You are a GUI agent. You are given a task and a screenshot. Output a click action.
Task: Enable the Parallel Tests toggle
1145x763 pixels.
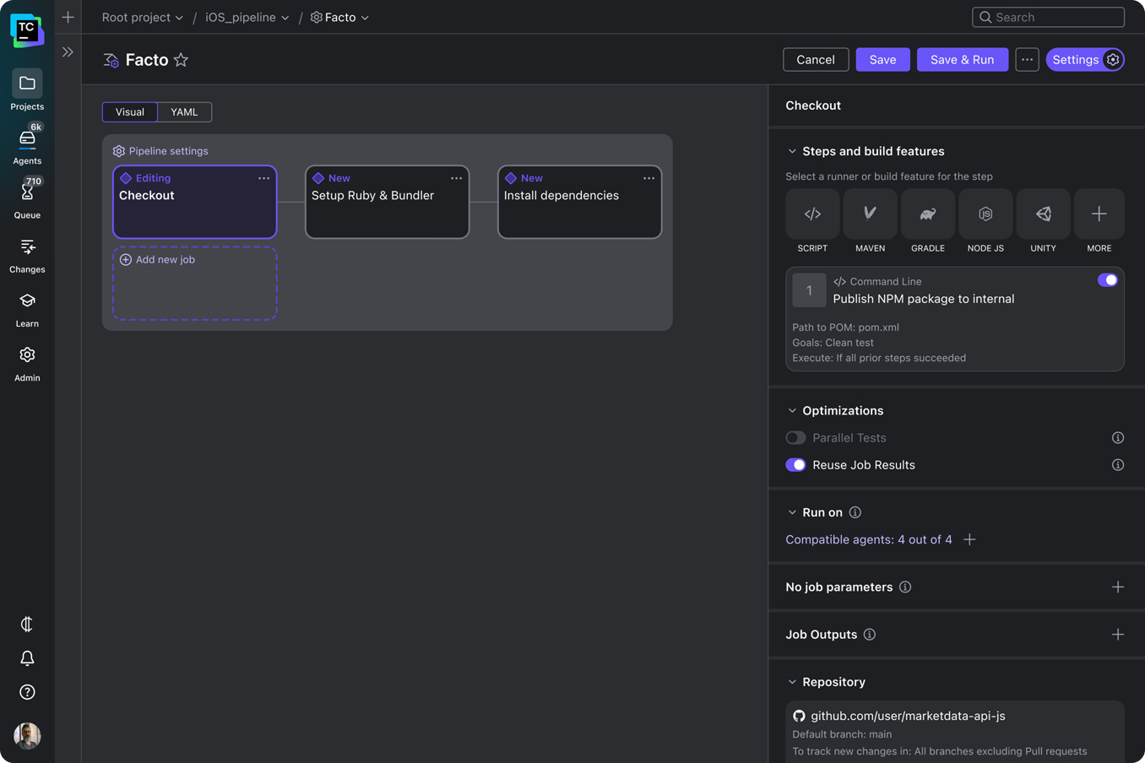[x=795, y=438]
